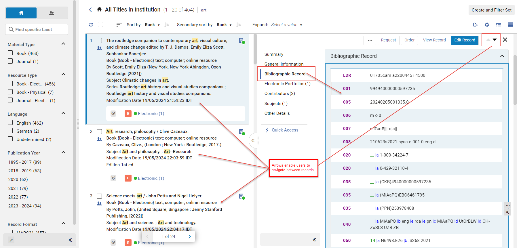Click the Order button
The height and width of the screenshot is (248, 523).
coord(409,40)
